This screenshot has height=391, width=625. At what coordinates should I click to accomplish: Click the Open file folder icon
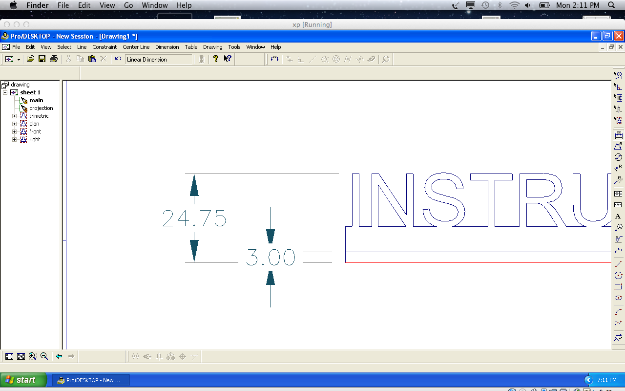point(30,59)
